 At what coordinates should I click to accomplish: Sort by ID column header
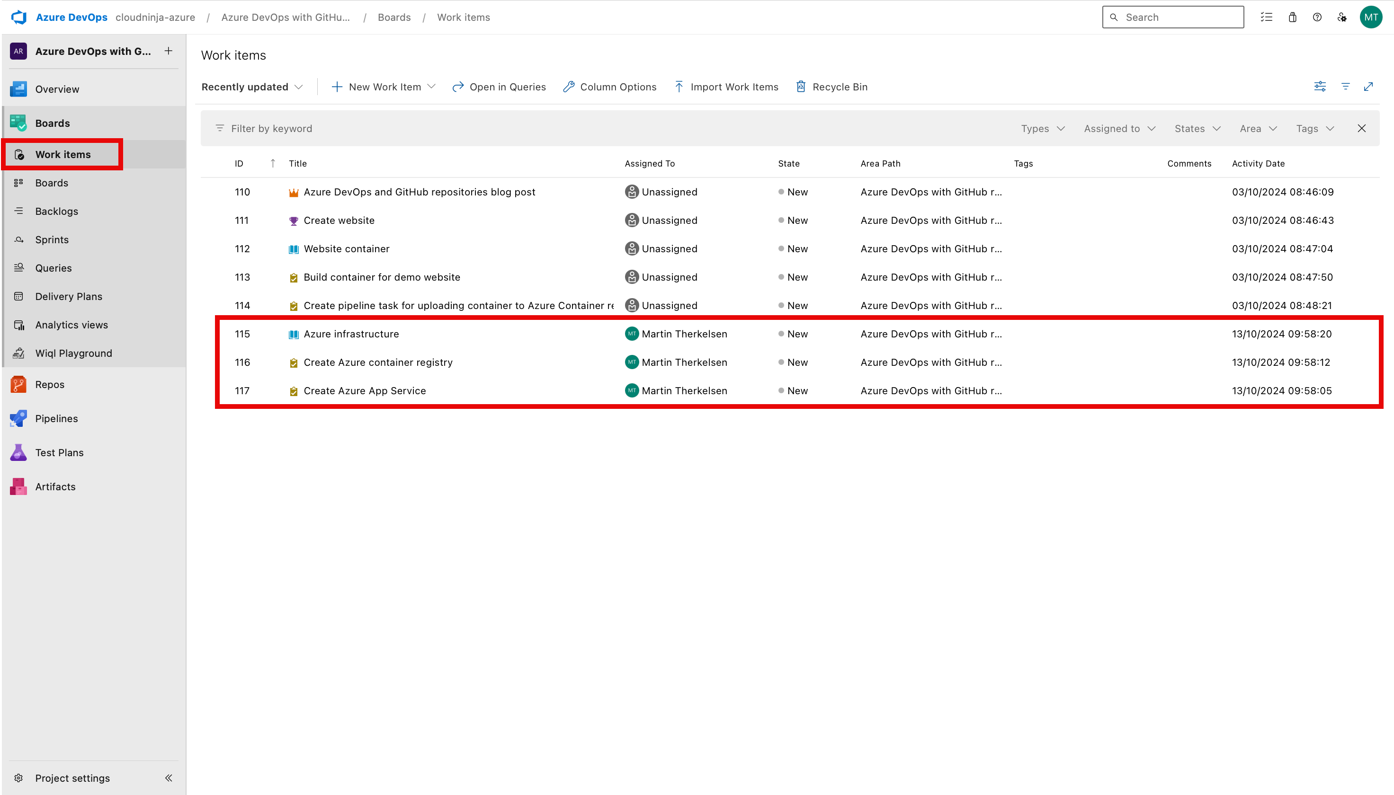click(239, 163)
